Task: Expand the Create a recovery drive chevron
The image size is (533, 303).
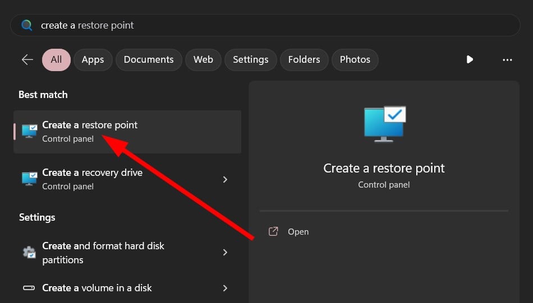Action: [225, 179]
